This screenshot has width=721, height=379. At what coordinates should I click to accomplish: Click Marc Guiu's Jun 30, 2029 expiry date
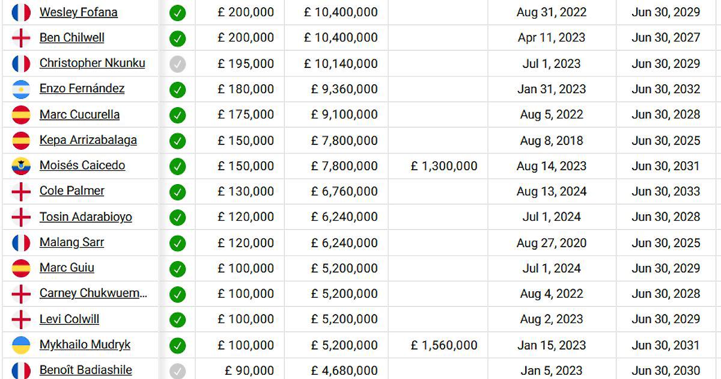666,268
